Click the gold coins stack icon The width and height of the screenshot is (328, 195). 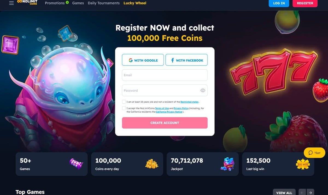152,164
